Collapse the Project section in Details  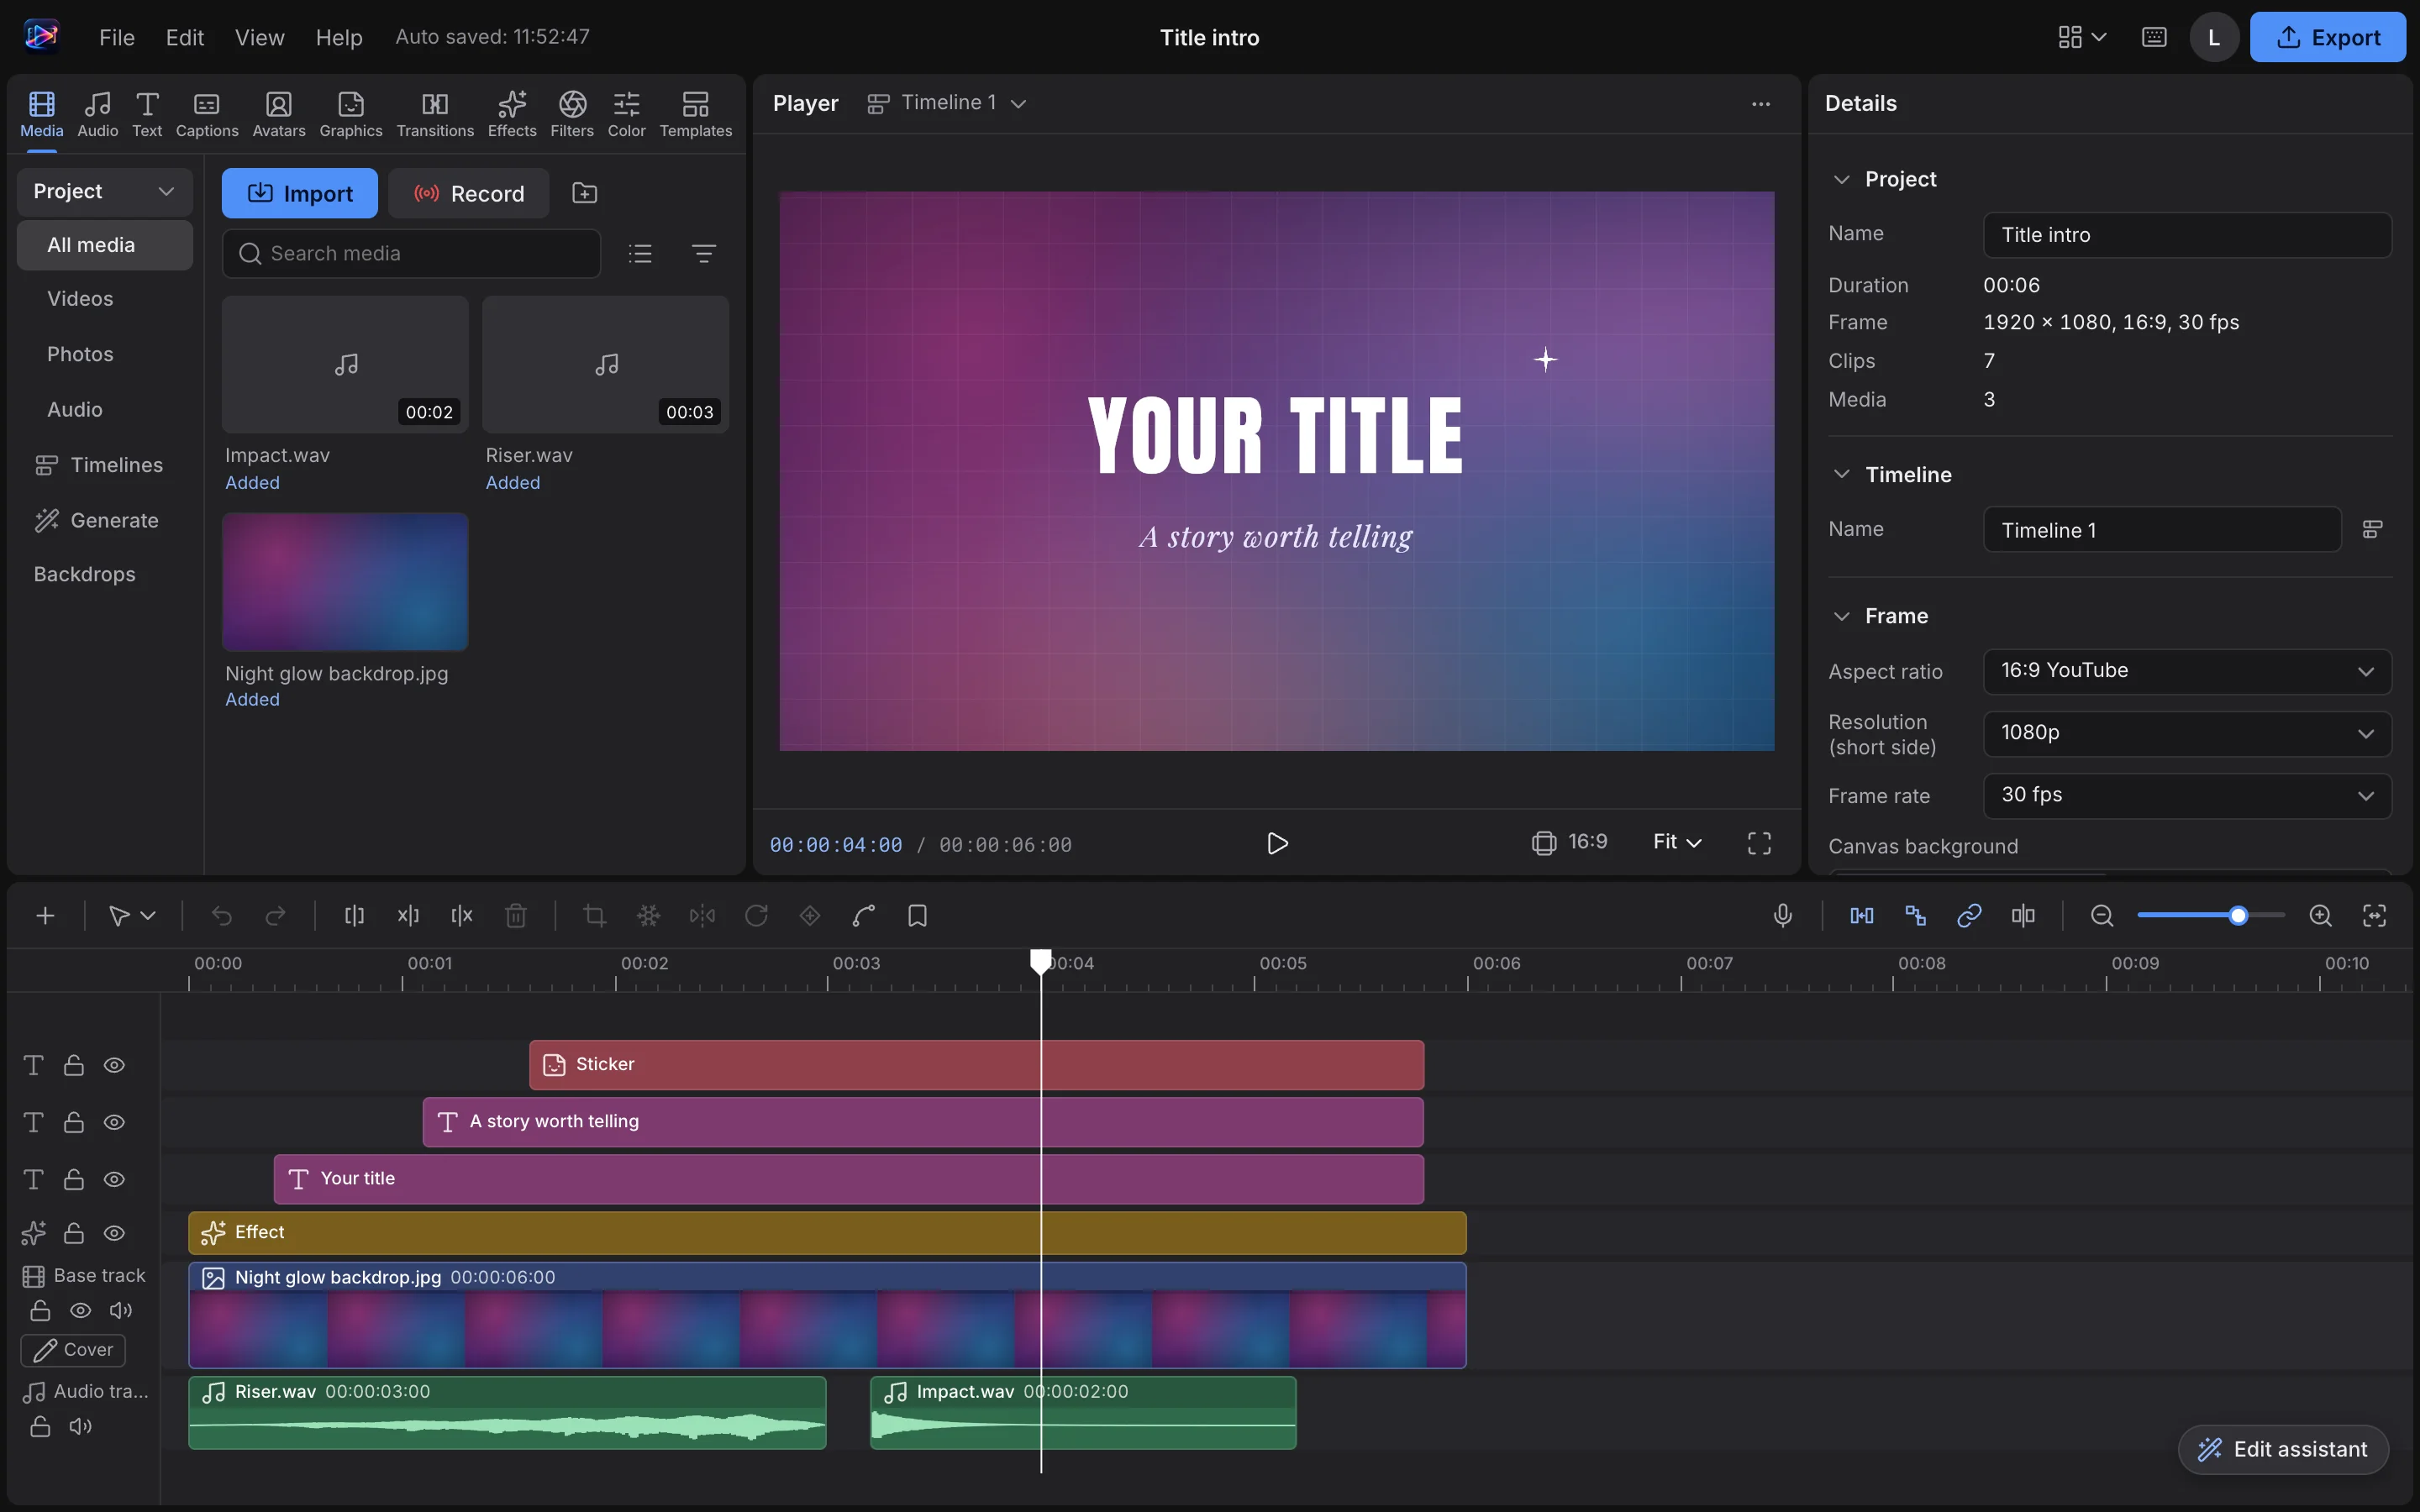pos(1841,179)
